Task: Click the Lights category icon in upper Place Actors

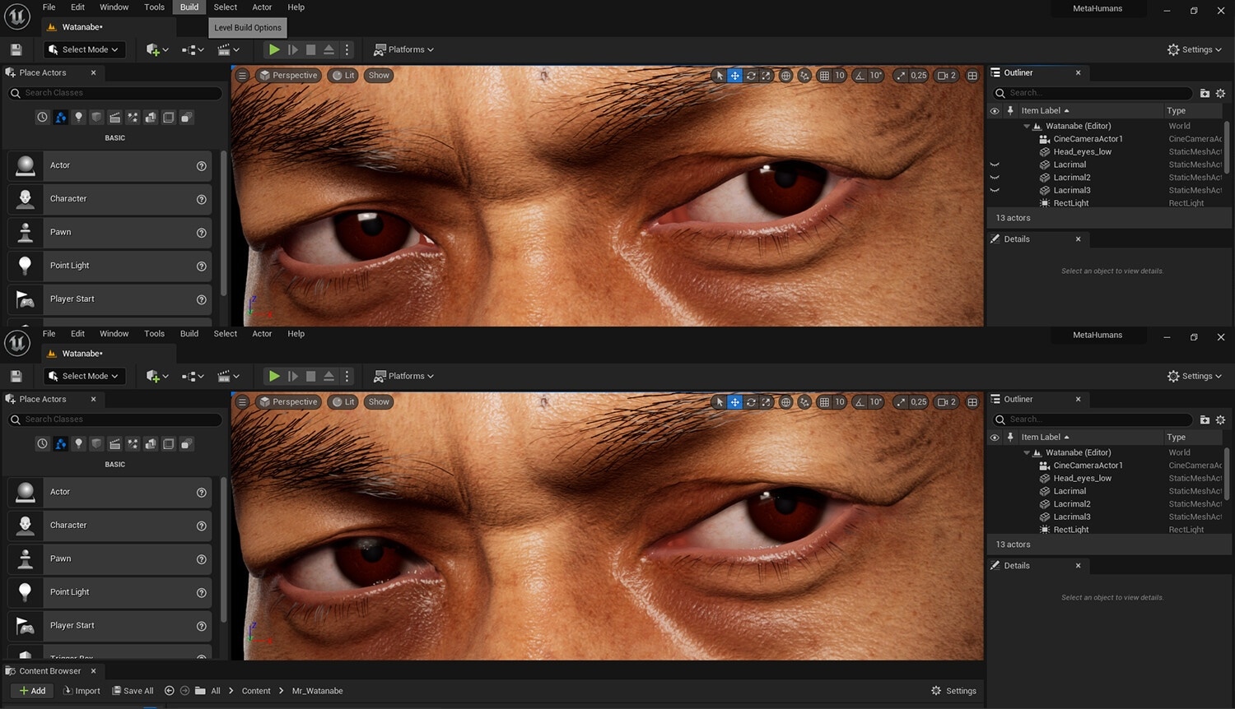Action: tap(78, 118)
